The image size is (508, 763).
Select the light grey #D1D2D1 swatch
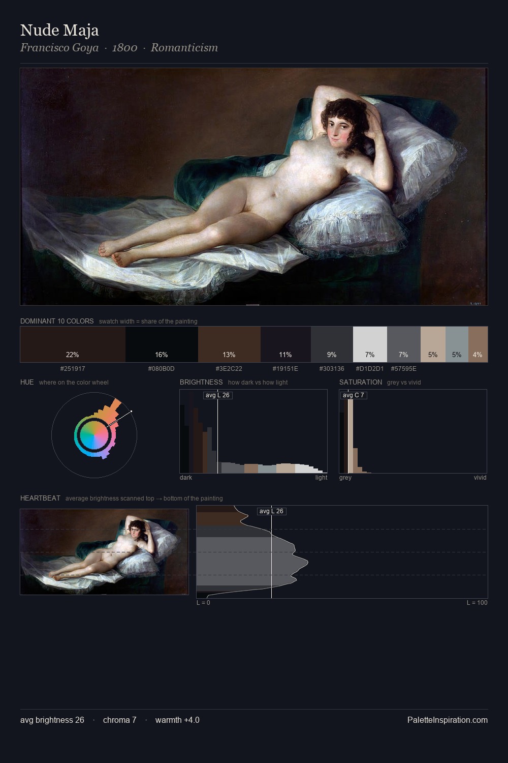click(370, 344)
